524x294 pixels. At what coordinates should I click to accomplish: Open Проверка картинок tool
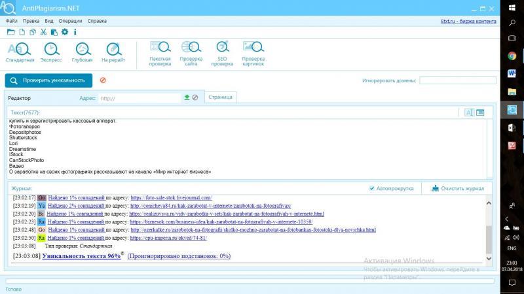253,54
